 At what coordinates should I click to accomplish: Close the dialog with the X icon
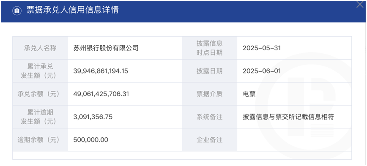coord(360,5)
